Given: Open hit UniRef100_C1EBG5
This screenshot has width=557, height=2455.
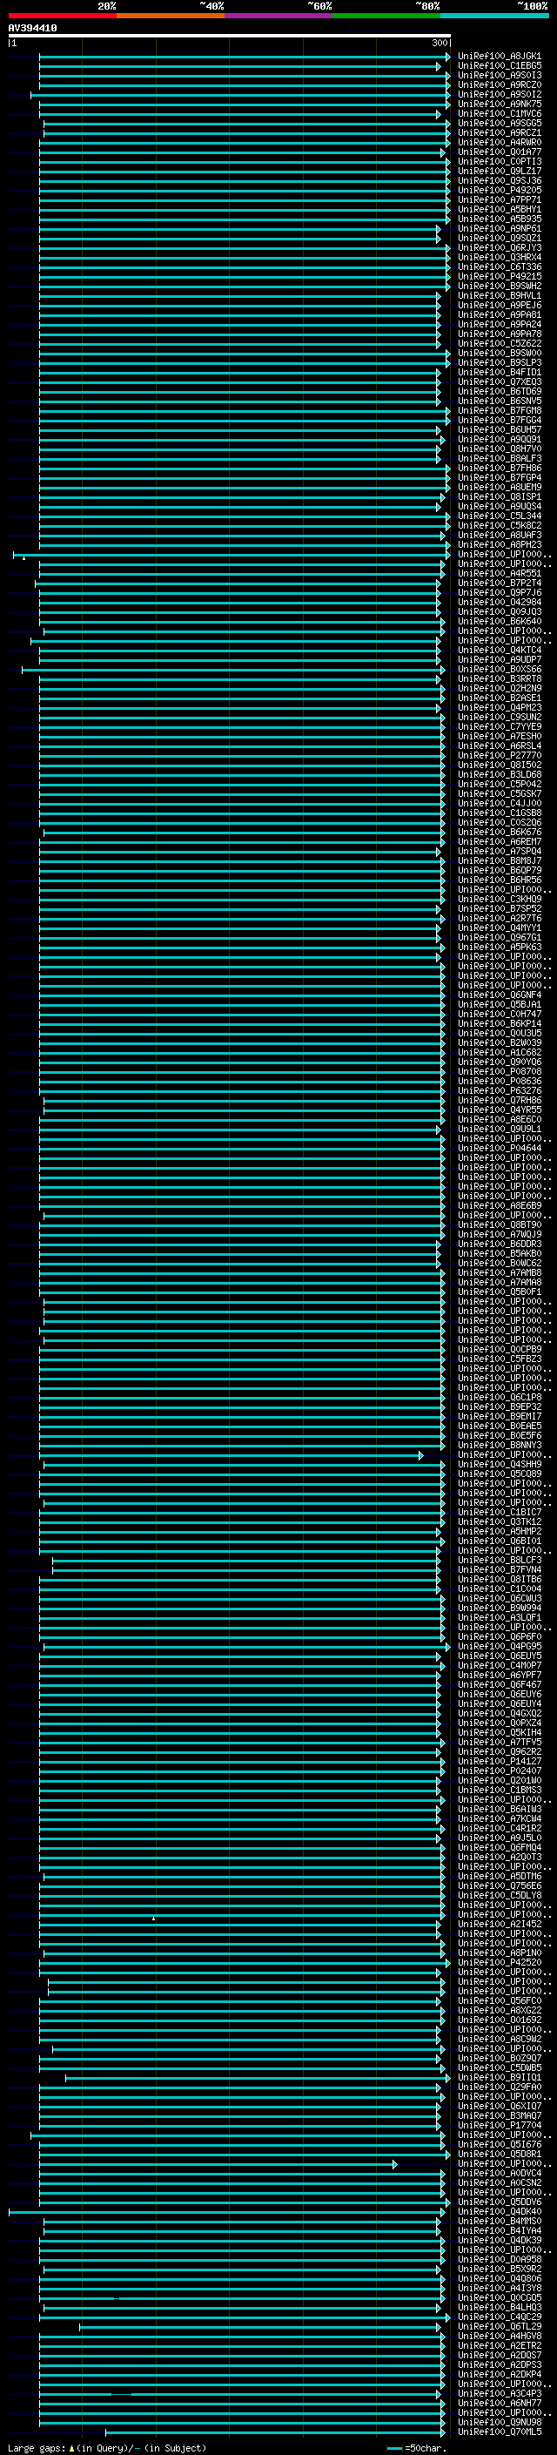Looking at the screenshot, I should point(499,66).
